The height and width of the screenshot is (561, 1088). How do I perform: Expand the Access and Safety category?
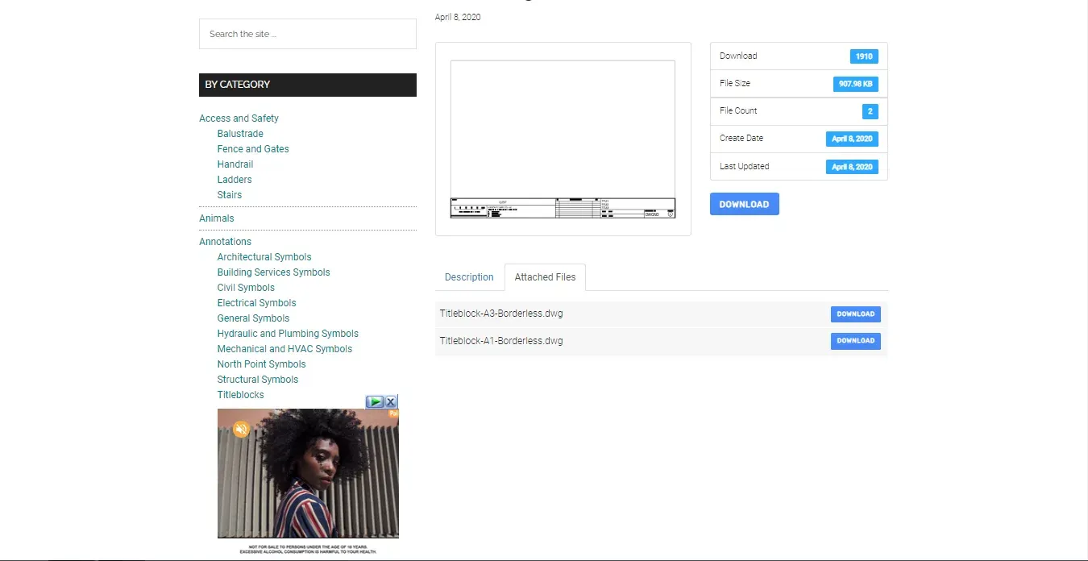point(239,118)
